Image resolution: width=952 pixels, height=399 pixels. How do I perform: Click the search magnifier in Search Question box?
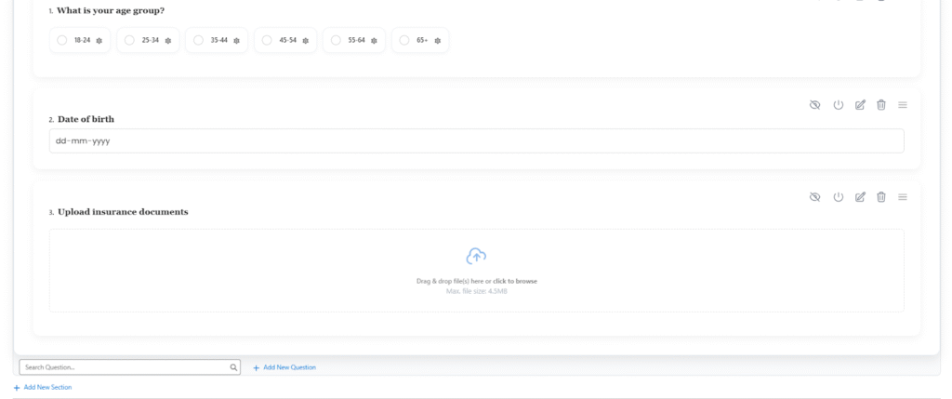coord(233,367)
